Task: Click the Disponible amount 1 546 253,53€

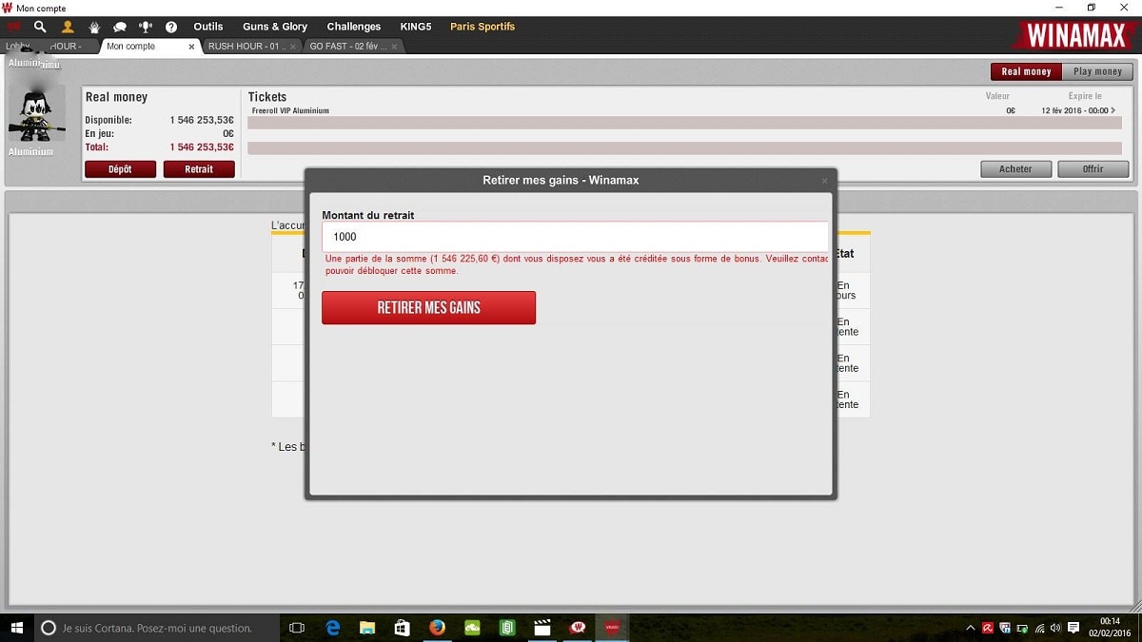Action: coord(202,121)
